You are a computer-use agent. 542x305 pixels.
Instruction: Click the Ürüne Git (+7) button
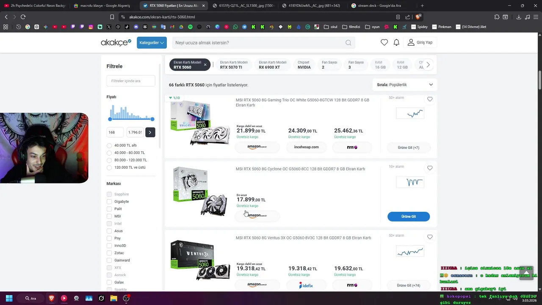[x=409, y=147]
